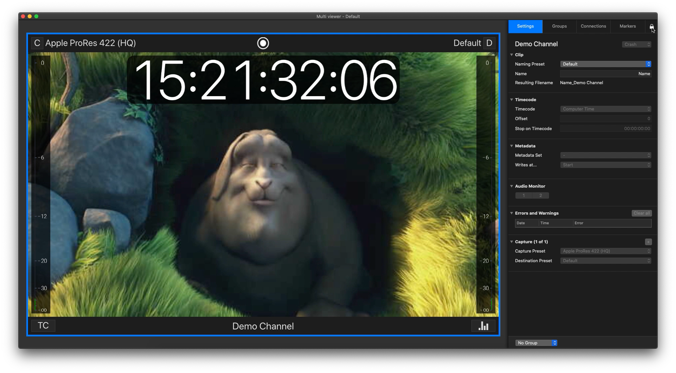Click the Name_Demo Channel resulting filename
The width and height of the screenshot is (676, 373).
[581, 83]
